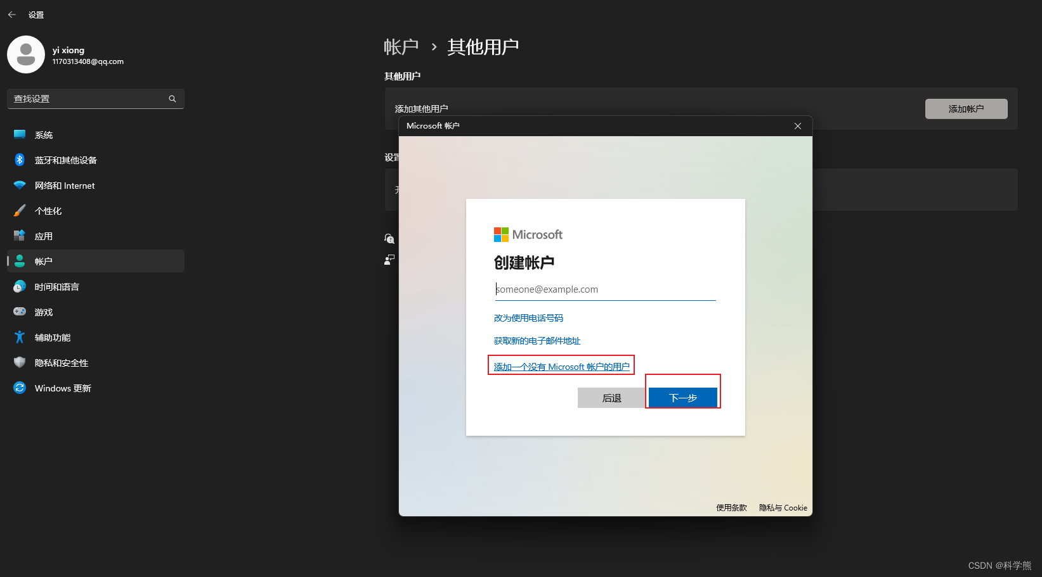Screen dimensions: 1042x577
Task: Click the Microsoft logo in the dialog
Action: click(x=528, y=234)
